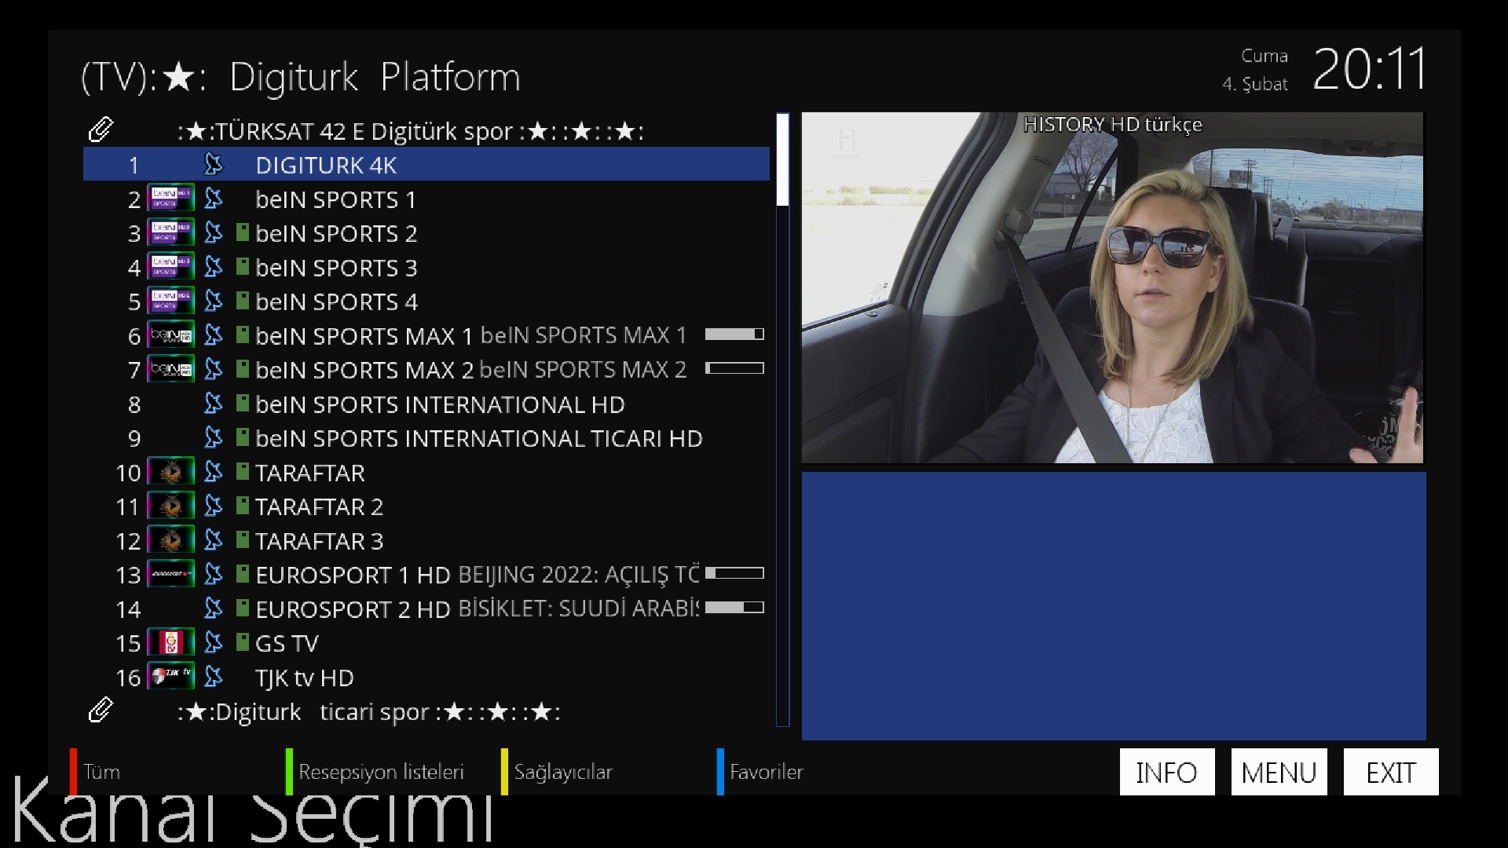Click the beIN SPORTS 2 channel logo
This screenshot has height=848, width=1508.
tap(170, 233)
